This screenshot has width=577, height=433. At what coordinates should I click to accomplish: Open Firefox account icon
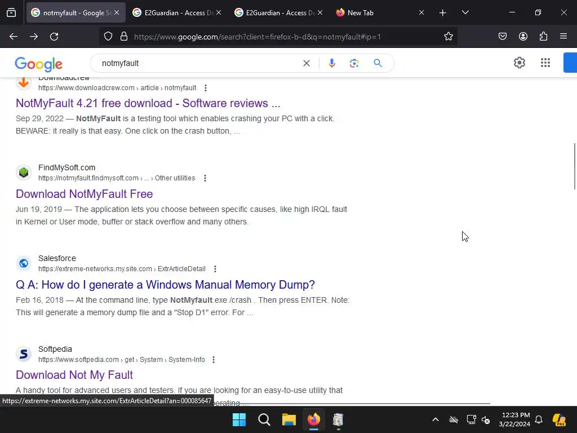[523, 37]
